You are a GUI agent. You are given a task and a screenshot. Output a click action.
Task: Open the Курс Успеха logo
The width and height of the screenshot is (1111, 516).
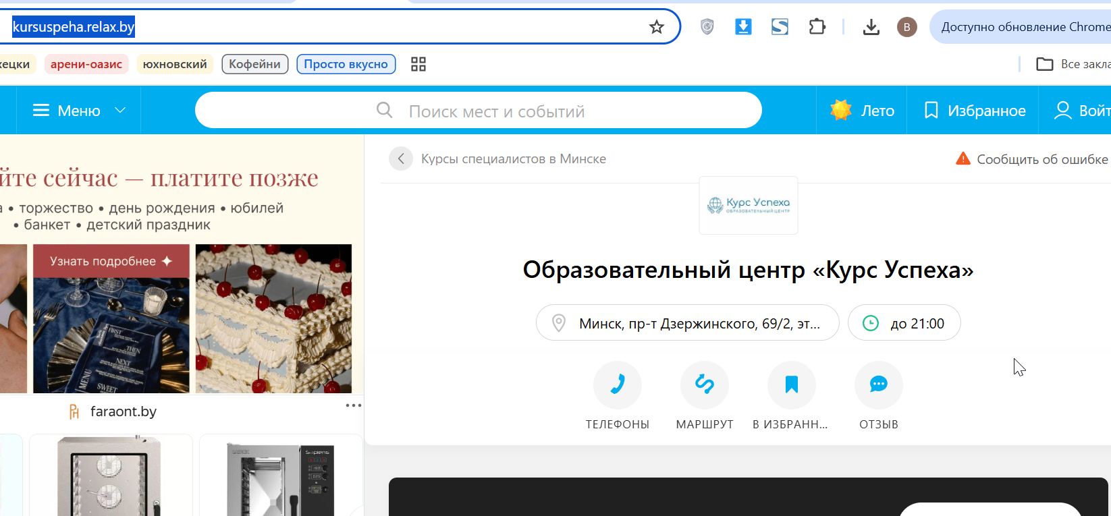749,205
